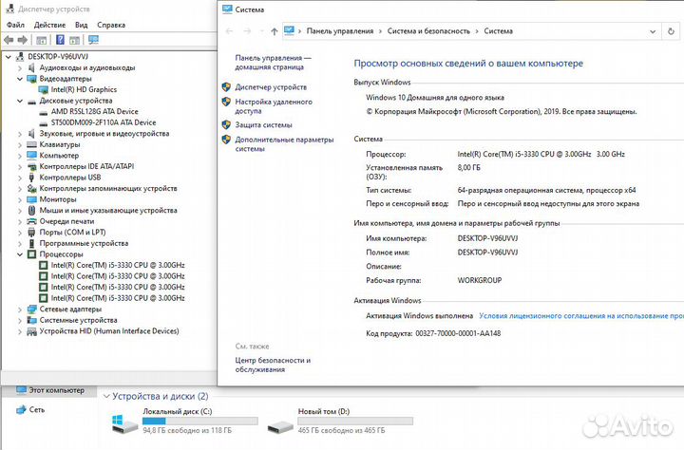Screen dimensions: 684x450
Task: Toggle the Action pane toolbar icon
Action: pos(75,40)
